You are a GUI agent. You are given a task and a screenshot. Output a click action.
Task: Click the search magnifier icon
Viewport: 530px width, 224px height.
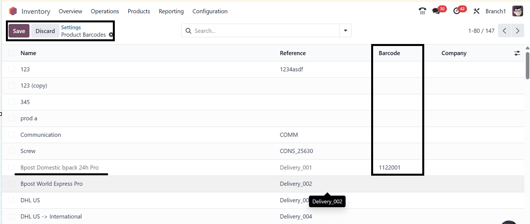pos(188,31)
